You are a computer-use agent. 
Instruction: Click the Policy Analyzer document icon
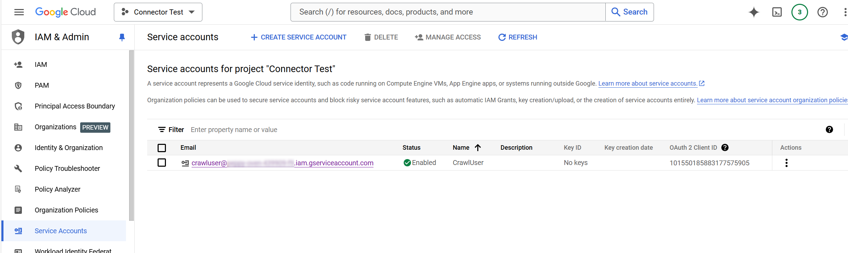[18, 189]
